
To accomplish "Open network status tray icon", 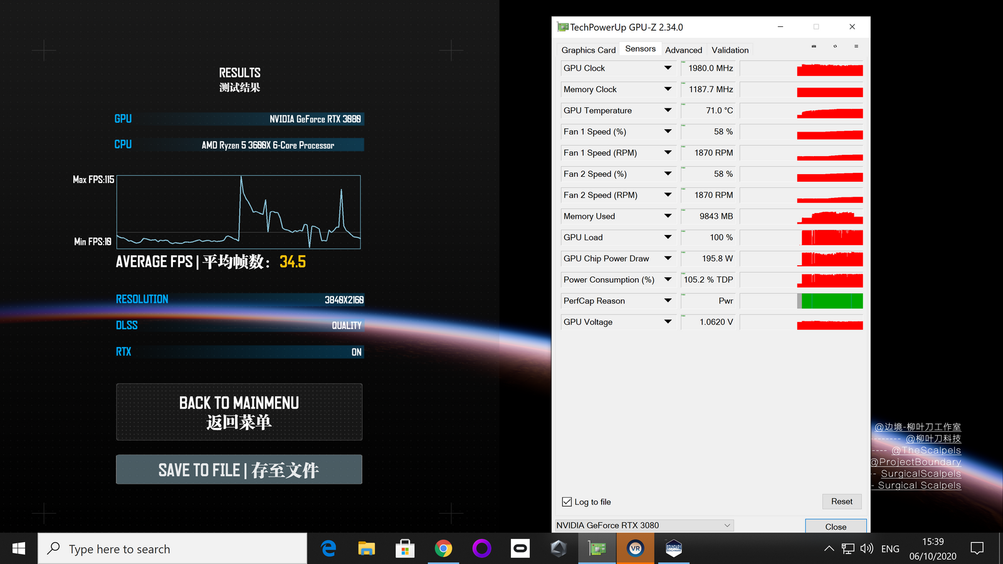I will click(848, 549).
